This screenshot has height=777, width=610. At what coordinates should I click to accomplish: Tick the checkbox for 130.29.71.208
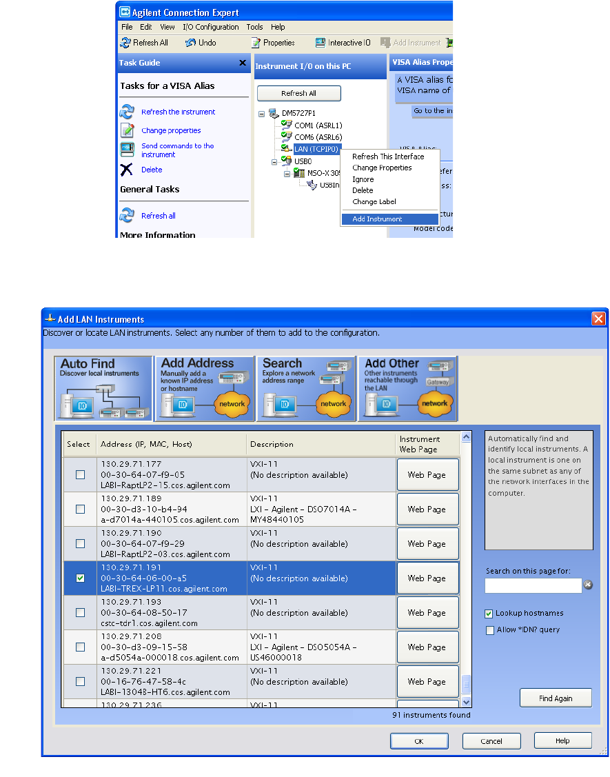tap(80, 647)
